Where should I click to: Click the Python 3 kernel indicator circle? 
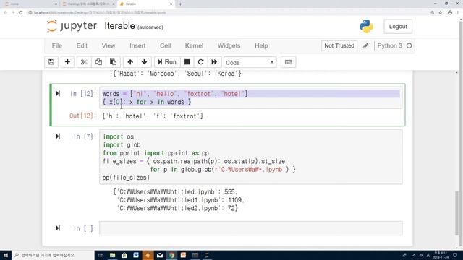(409, 46)
